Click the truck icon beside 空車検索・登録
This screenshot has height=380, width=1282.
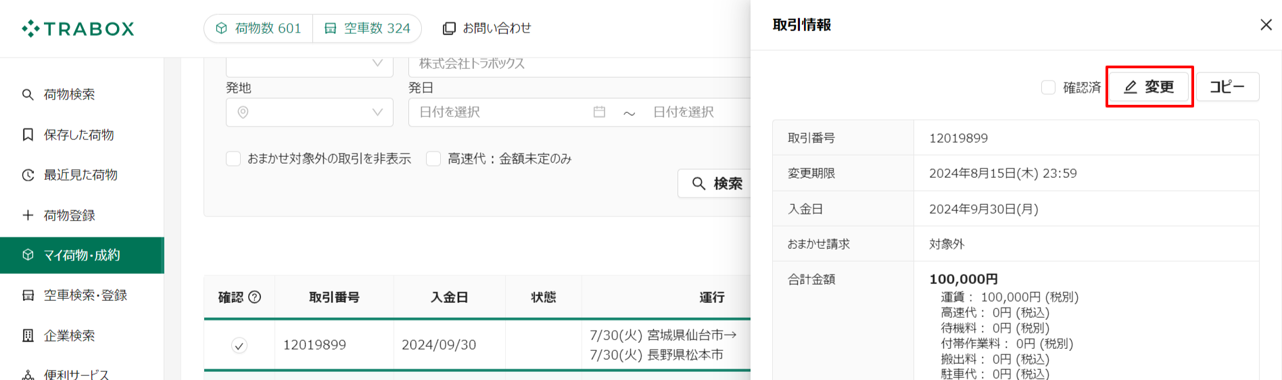click(x=28, y=295)
